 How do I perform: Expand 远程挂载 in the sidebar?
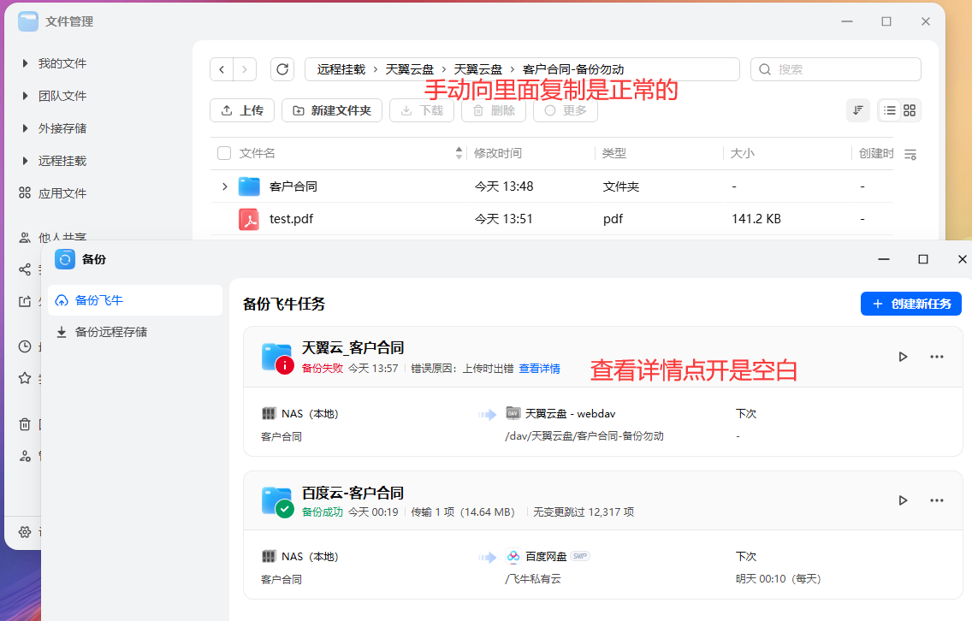click(x=26, y=161)
